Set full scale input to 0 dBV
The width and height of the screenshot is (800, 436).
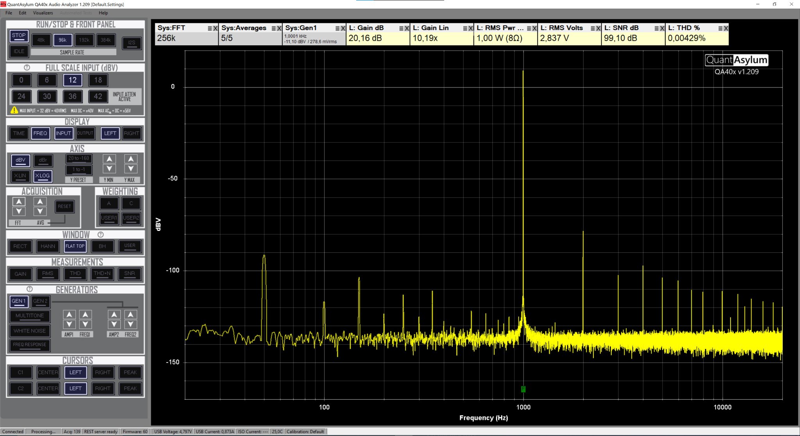(x=21, y=80)
